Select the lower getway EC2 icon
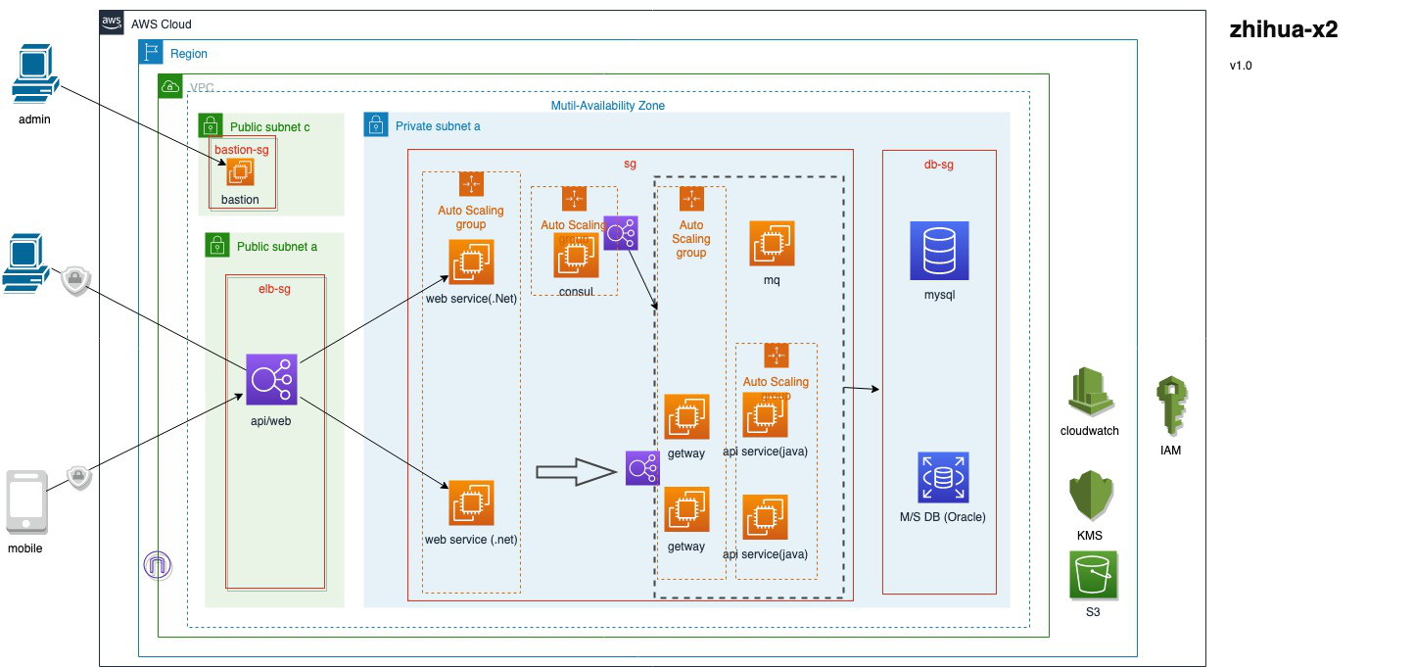Viewport: 1414px width, 667px height. coord(686,508)
